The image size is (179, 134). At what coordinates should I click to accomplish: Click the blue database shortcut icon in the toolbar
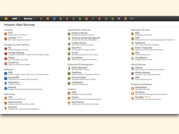click(x=54, y=18)
